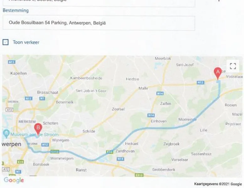
Task: Click the Bestemming label
Action: [x=16, y=10]
